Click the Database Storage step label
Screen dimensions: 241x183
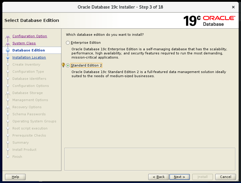[x=27, y=93]
